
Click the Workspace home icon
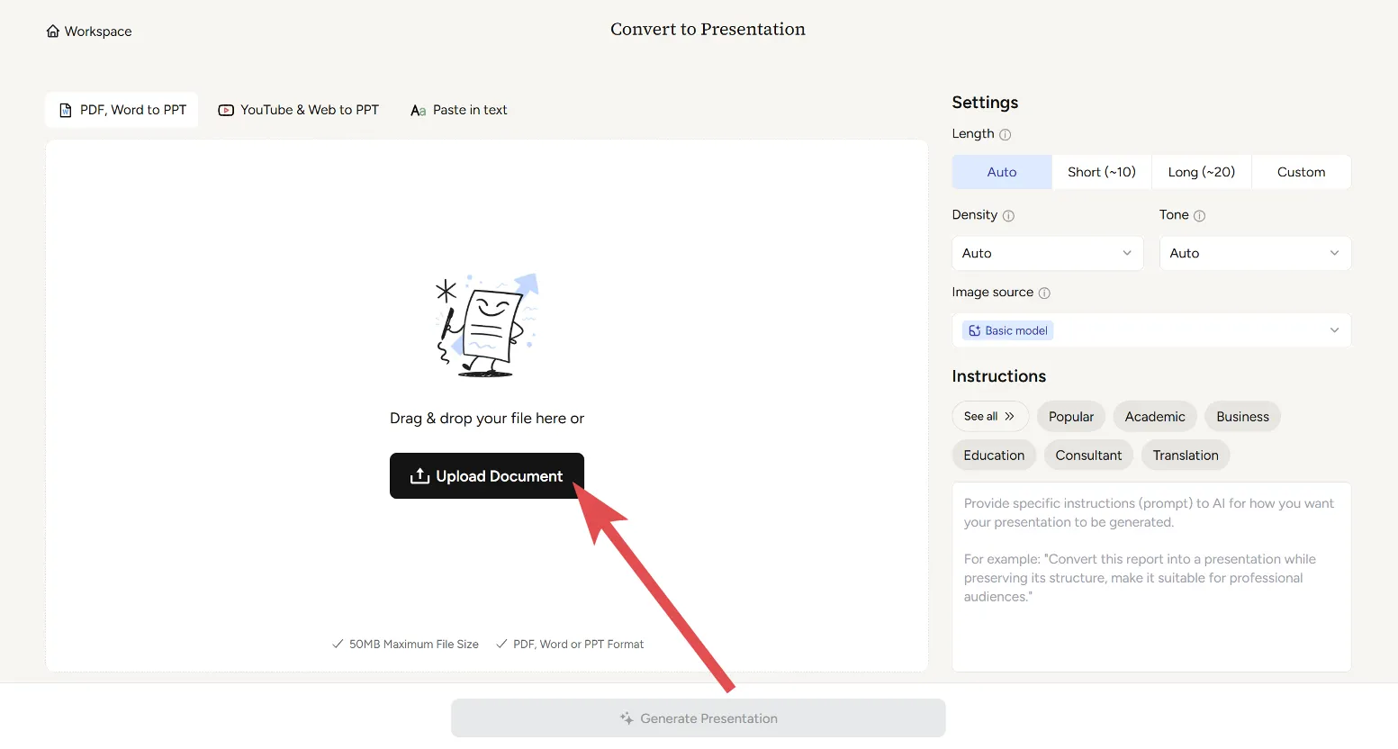click(53, 32)
